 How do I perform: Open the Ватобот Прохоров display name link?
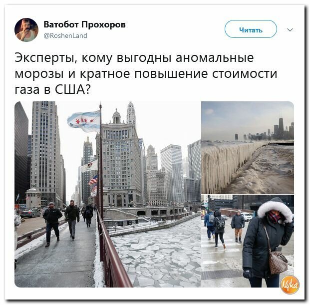coord(84,24)
